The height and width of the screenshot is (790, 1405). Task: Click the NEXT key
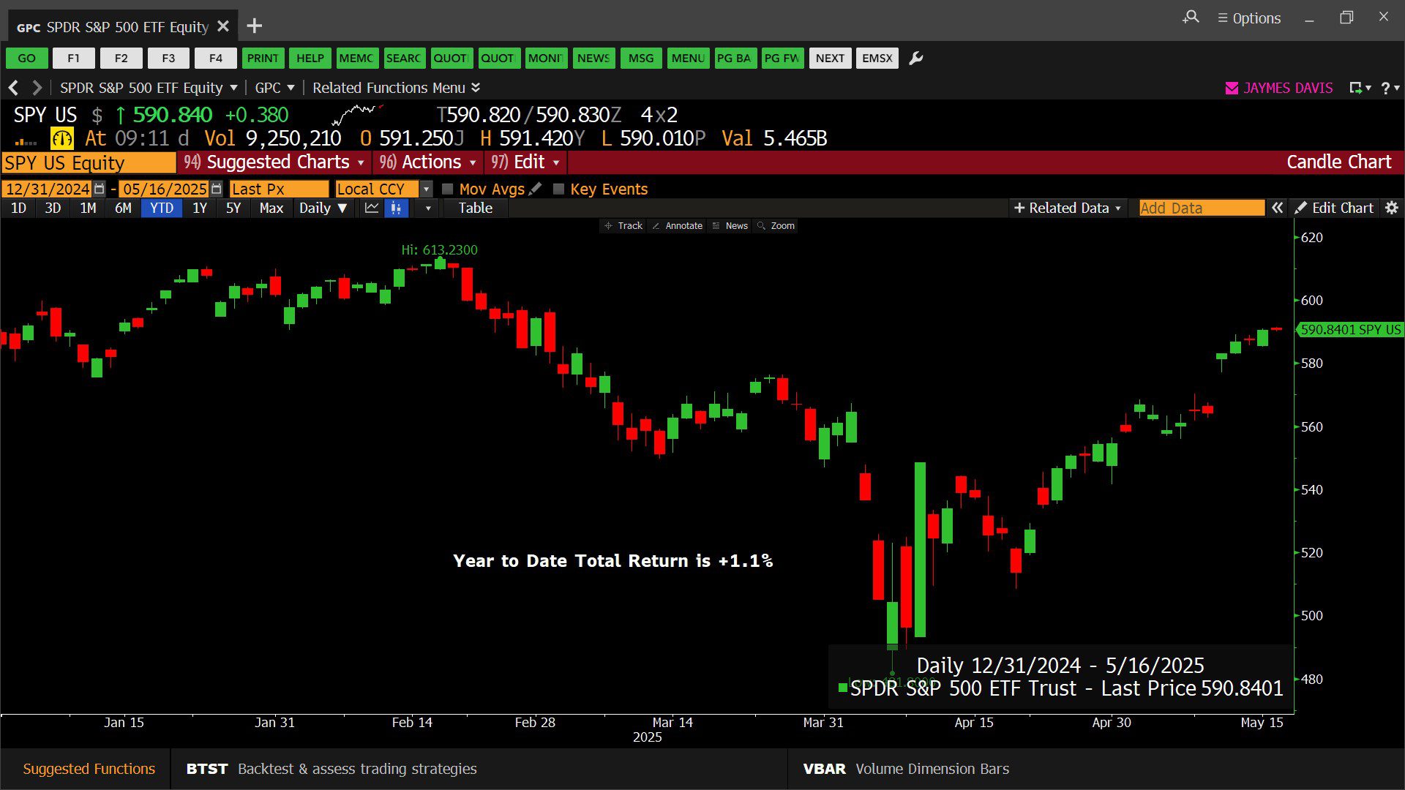(830, 58)
